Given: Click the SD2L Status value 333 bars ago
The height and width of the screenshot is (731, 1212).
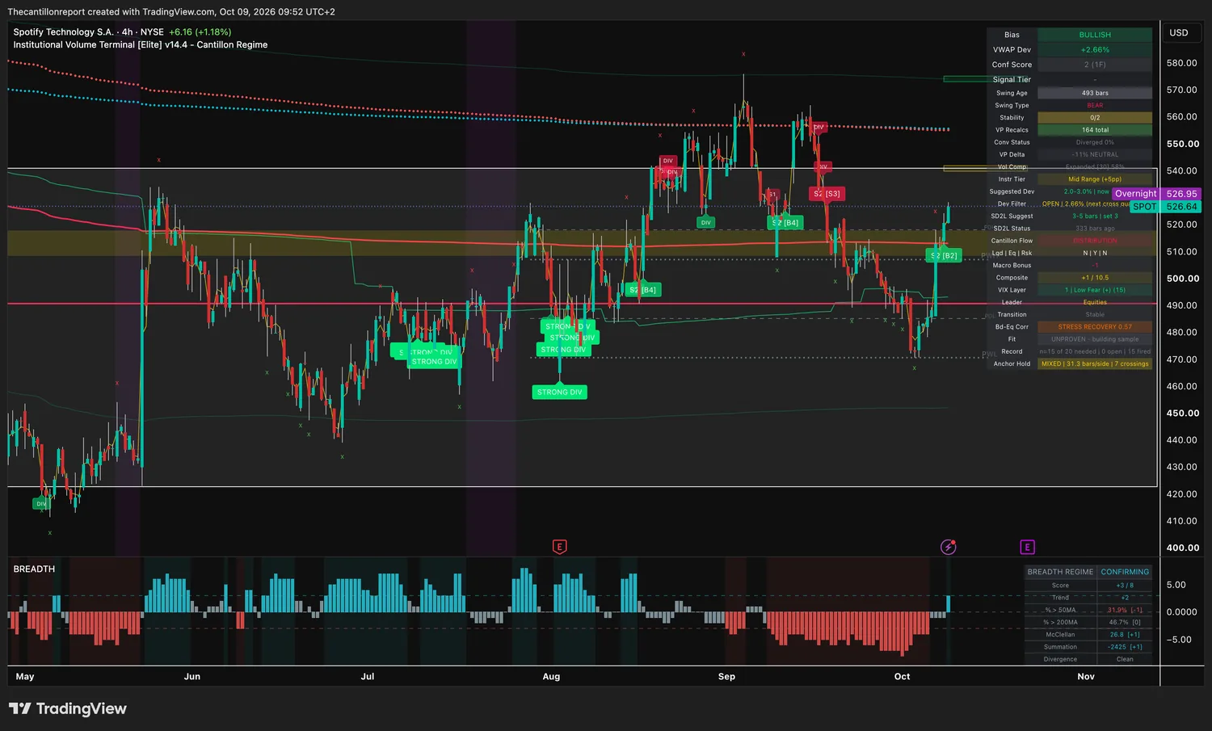Looking at the screenshot, I should [1095, 229].
